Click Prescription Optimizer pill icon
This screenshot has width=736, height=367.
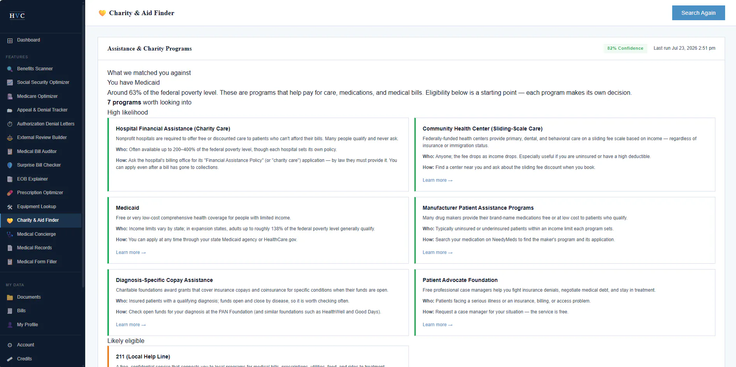click(x=10, y=193)
